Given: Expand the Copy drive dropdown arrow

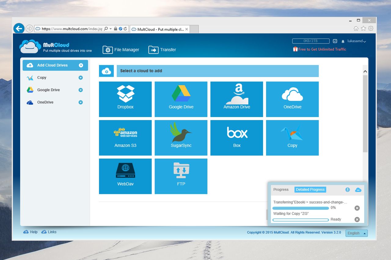Looking at the screenshot, I should [x=81, y=78].
